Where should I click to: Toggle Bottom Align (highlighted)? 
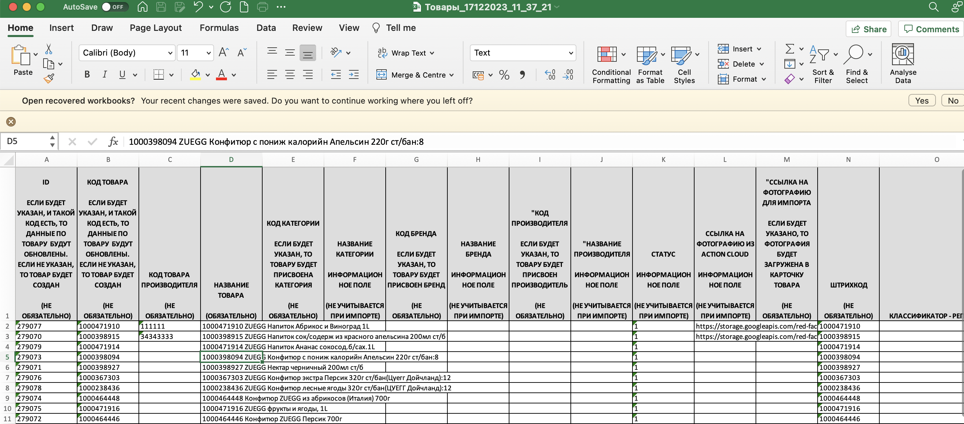pyautogui.click(x=308, y=53)
